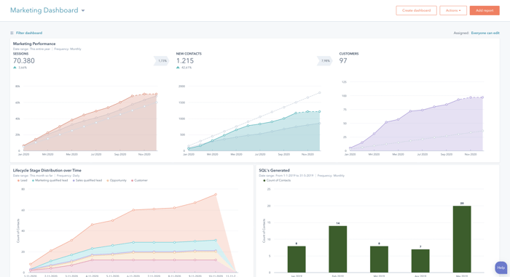The image size is (510, 277).
Task: Open the Filter dashboard link
Action: tap(29, 33)
